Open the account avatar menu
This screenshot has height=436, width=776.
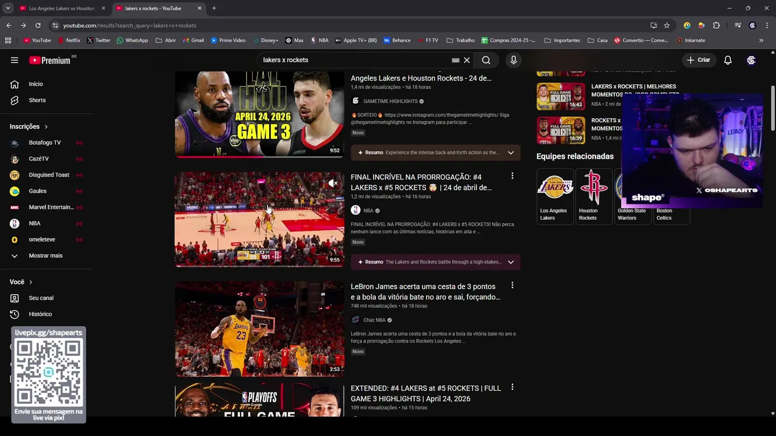coord(751,60)
